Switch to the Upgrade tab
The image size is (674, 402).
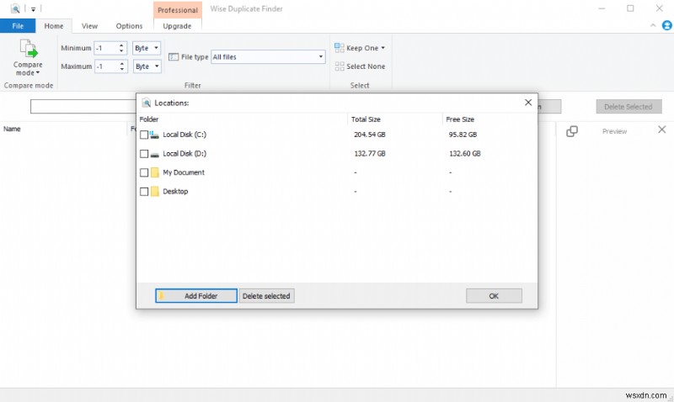[177, 26]
